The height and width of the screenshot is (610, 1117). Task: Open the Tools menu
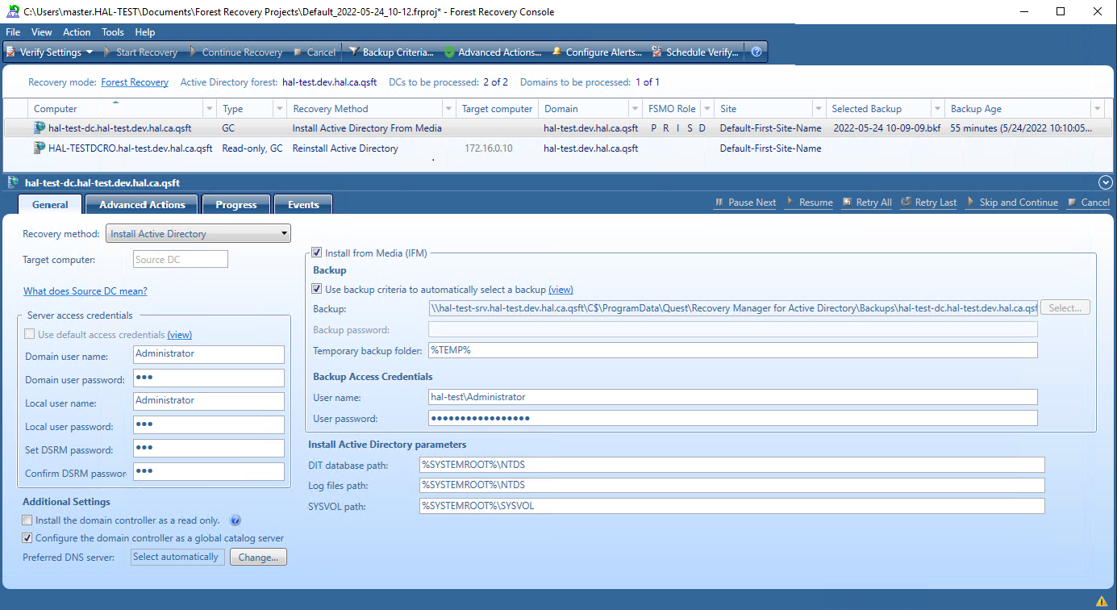coord(113,32)
